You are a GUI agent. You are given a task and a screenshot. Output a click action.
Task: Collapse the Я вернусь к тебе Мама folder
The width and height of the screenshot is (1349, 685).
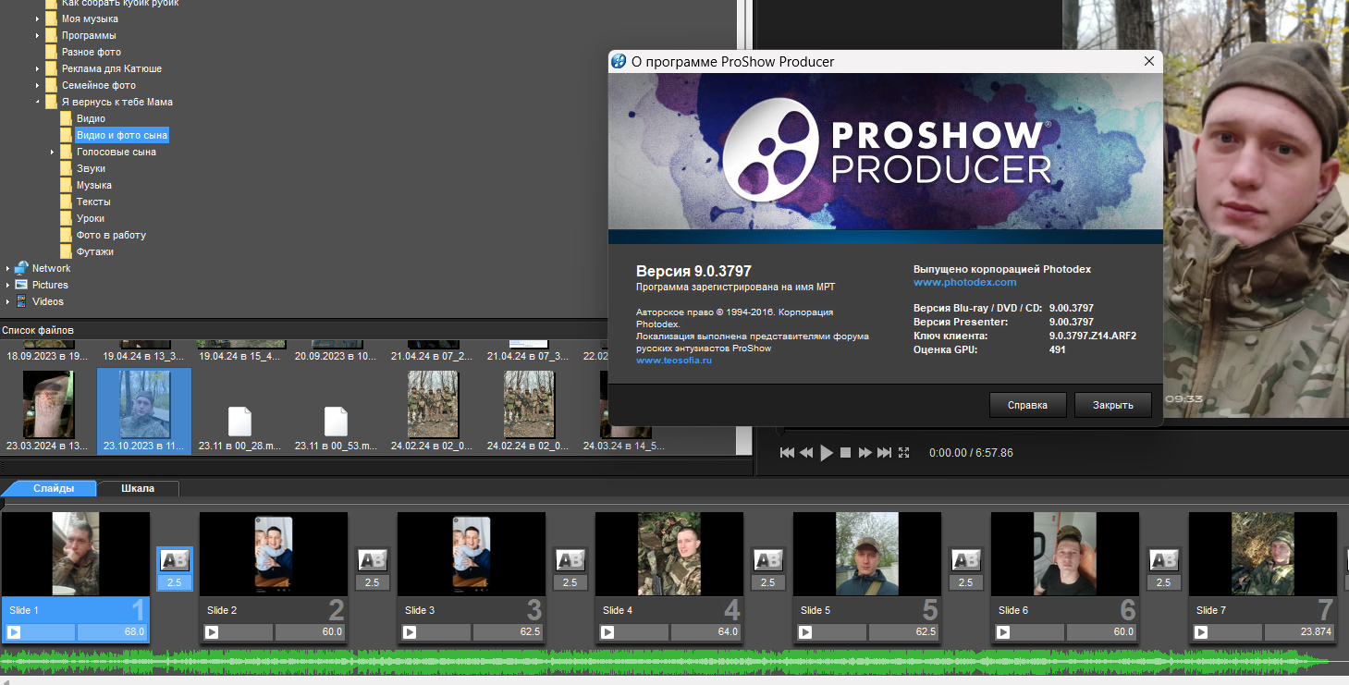pyautogui.click(x=38, y=102)
